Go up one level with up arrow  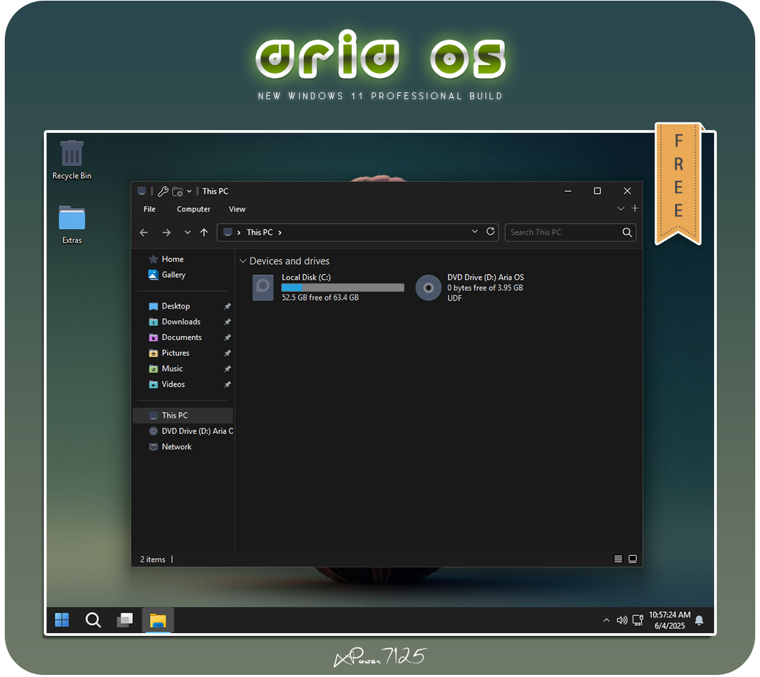coord(204,233)
